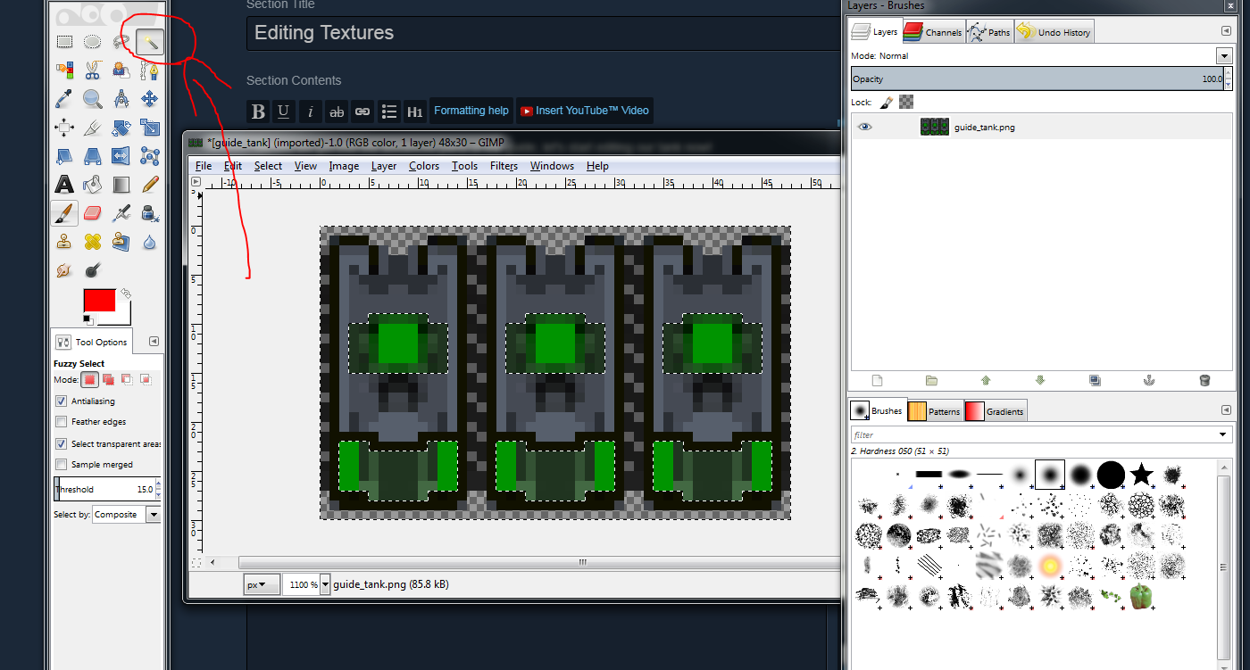Open the File menu in GIMP
1250x670 pixels.
pyautogui.click(x=204, y=166)
